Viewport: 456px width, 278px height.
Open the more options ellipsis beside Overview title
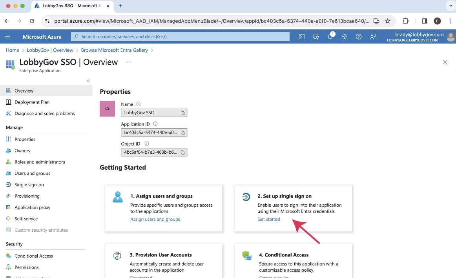[x=129, y=62]
